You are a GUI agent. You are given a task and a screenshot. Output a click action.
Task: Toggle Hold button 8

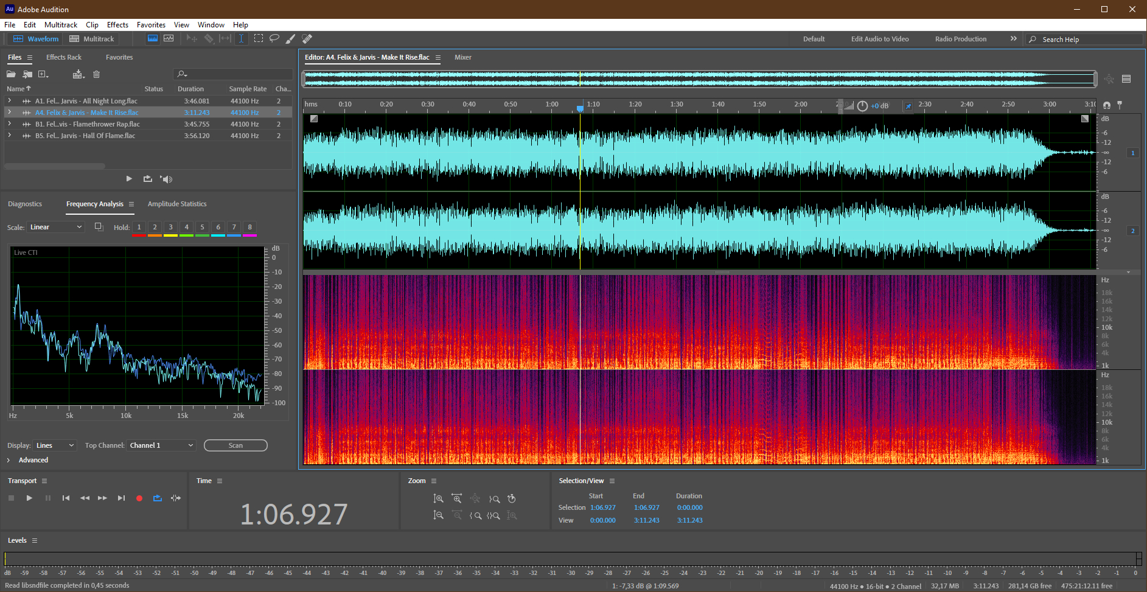[249, 227]
